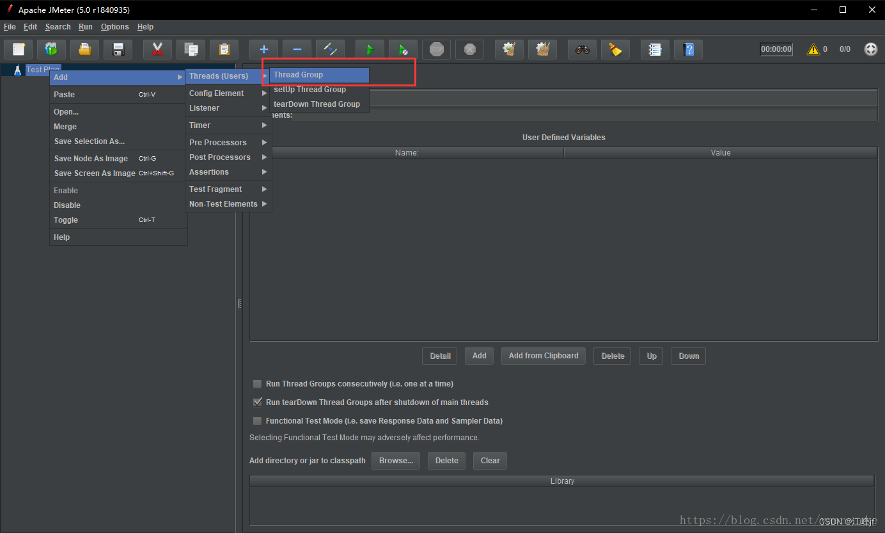Click the Reset Search broom icon
Image resolution: width=885 pixels, height=533 pixels.
pos(615,49)
